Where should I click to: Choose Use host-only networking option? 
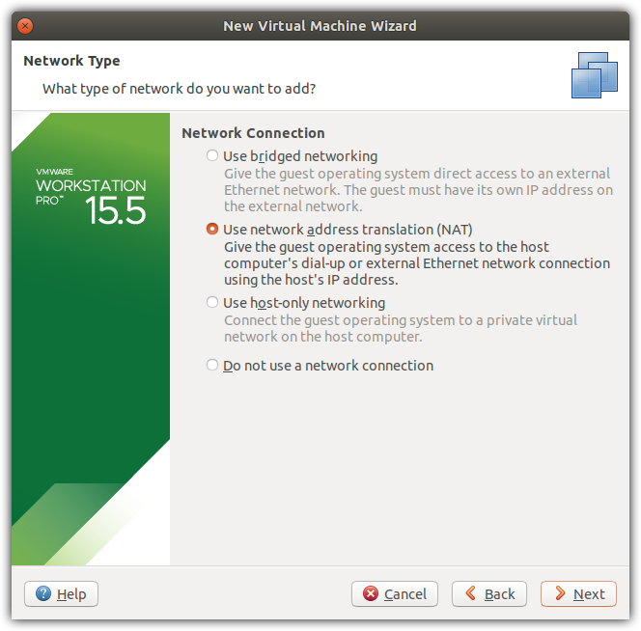211,302
